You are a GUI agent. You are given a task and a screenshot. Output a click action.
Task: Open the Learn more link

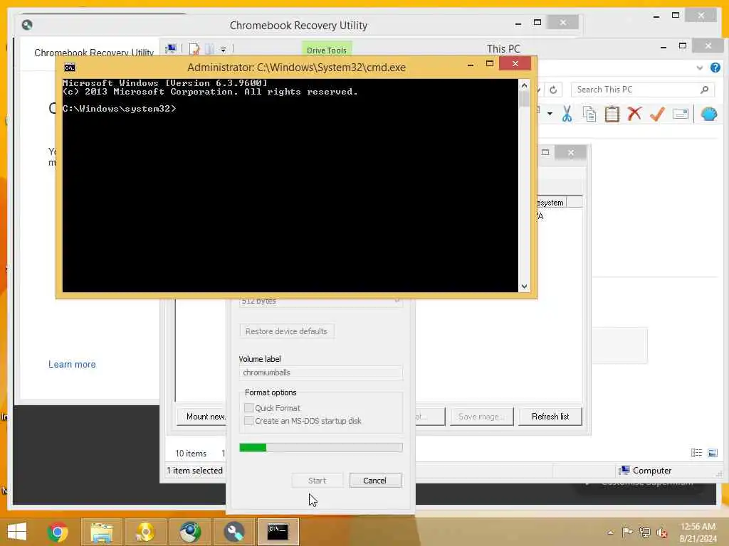tap(72, 365)
